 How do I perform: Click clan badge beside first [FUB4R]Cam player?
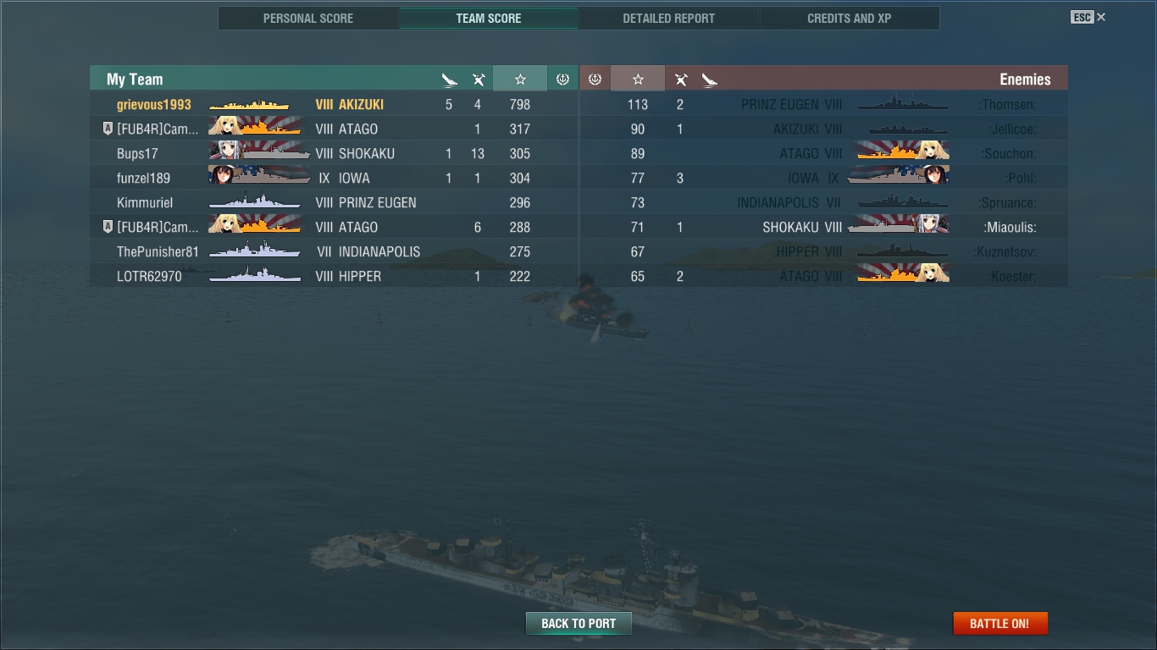[x=108, y=129]
